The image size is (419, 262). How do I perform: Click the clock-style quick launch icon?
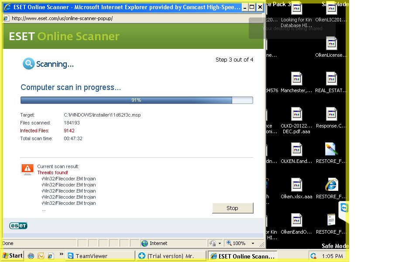[x=41, y=256]
